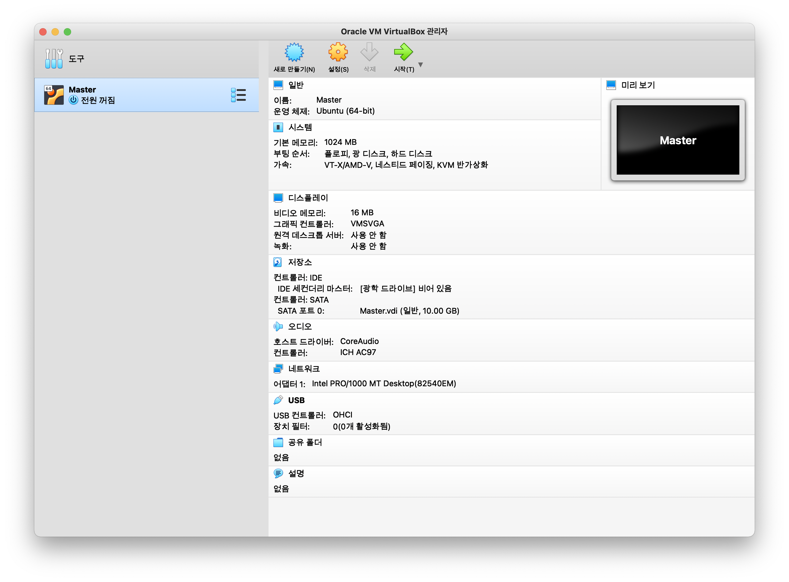Click the grayed-out Delete (삭제) icon
789x582 pixels.
(x=369, y=52)
